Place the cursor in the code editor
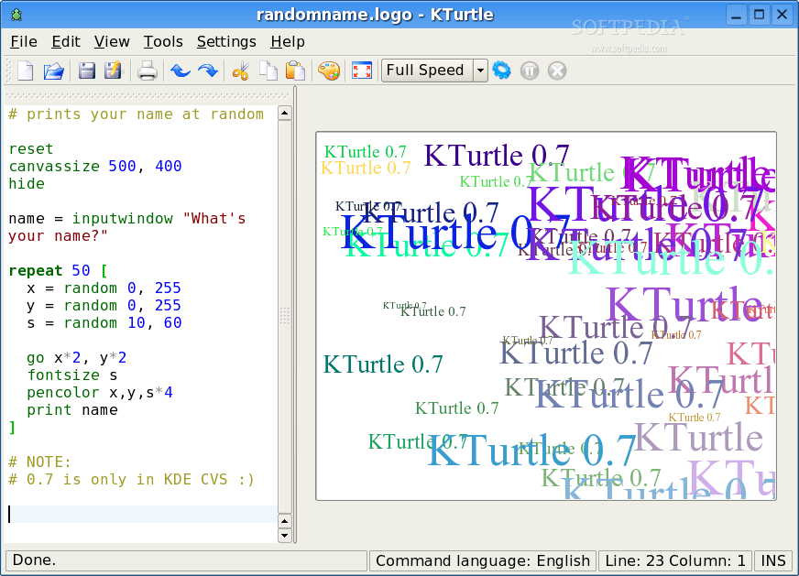Screen dimensions: 799x576 137,321
